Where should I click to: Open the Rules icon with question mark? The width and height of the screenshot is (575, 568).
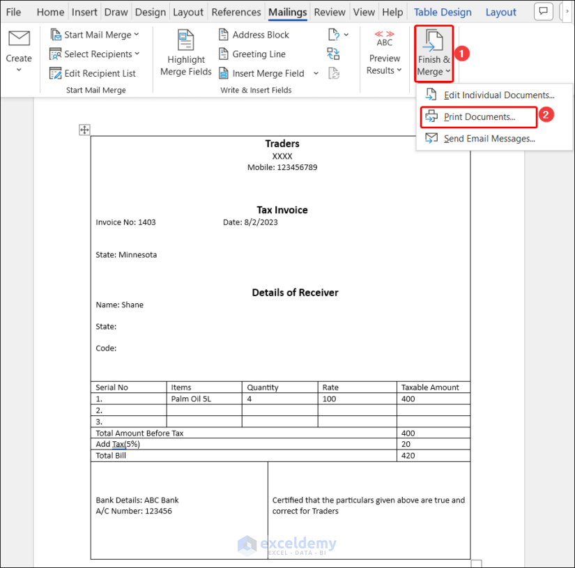tap(333, 34)
